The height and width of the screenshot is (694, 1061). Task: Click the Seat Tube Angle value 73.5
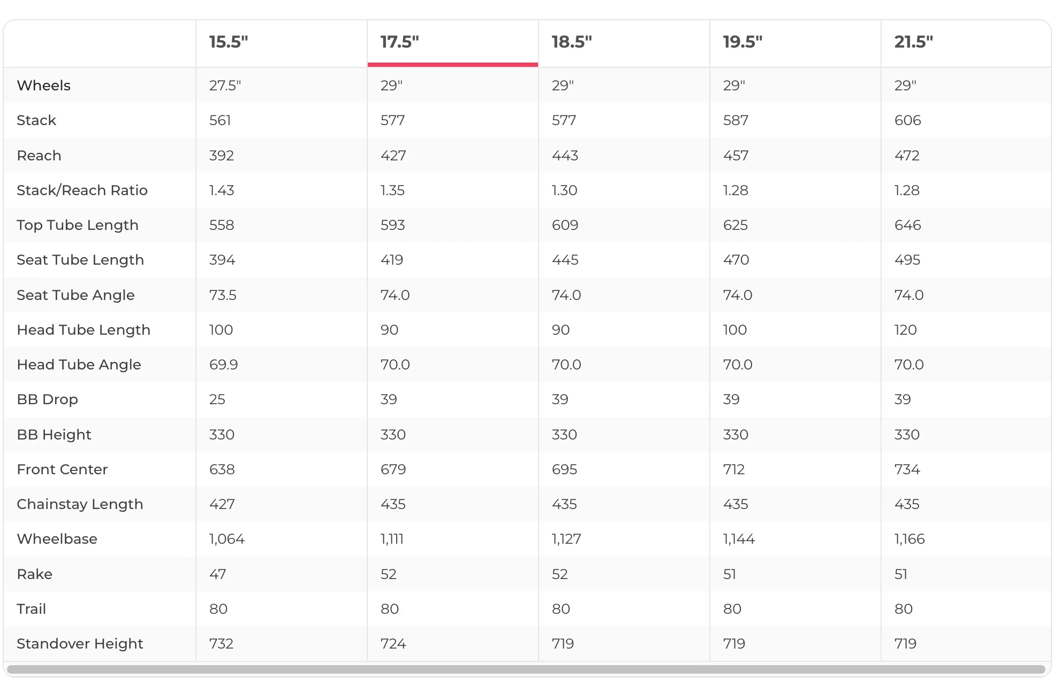[223, 295]
